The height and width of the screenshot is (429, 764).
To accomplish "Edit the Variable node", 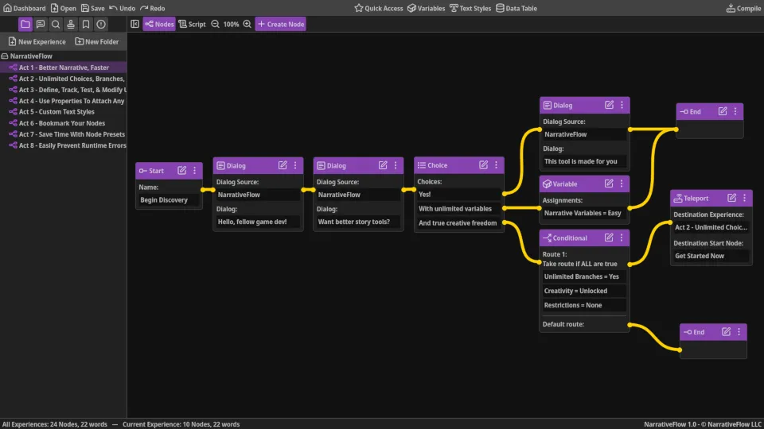I will point(609,184).
